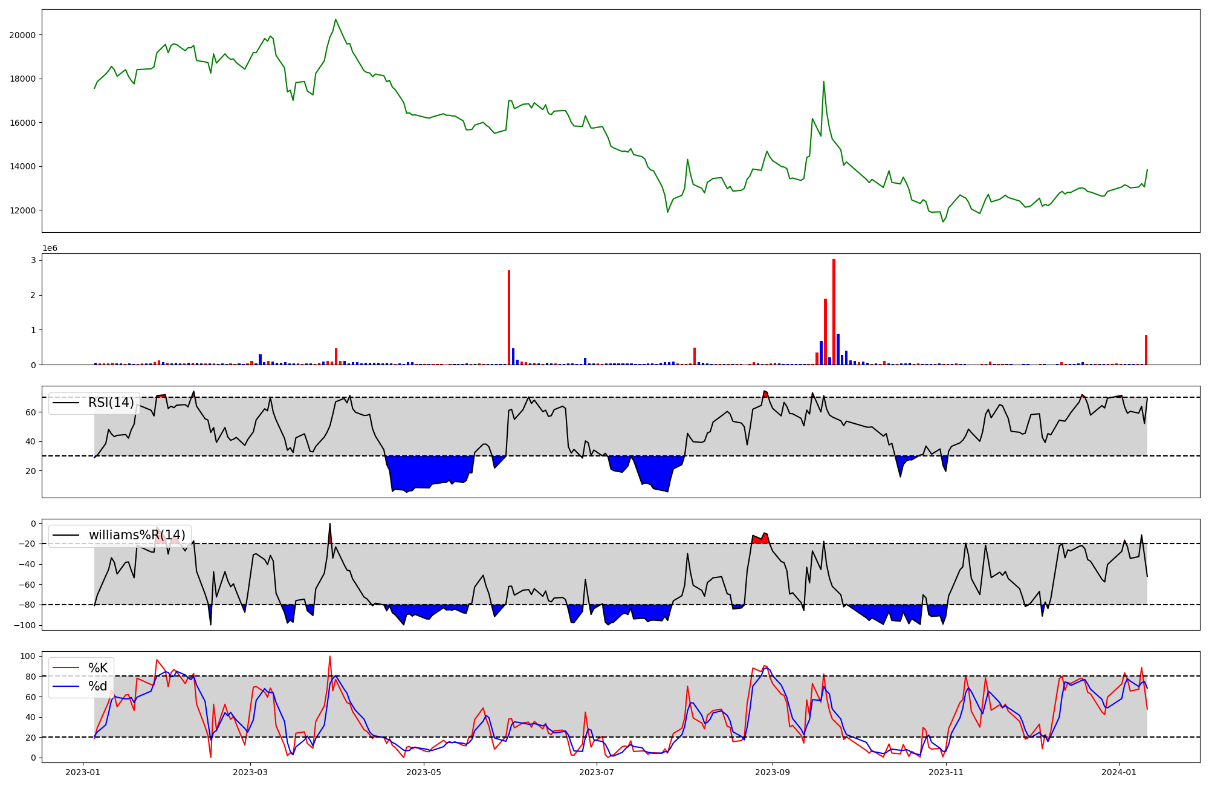
Task: Select the 2023-11 x-axis date label
Action: click(946, 772)
